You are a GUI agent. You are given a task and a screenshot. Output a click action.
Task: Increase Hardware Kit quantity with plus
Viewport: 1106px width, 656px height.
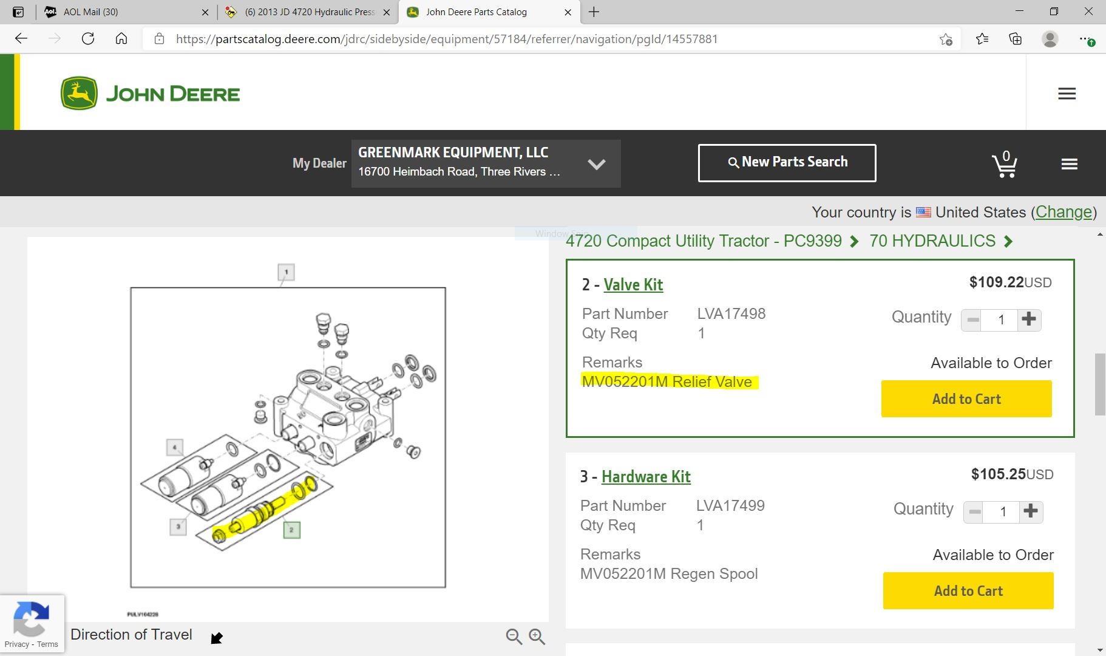pos(1031,511)
